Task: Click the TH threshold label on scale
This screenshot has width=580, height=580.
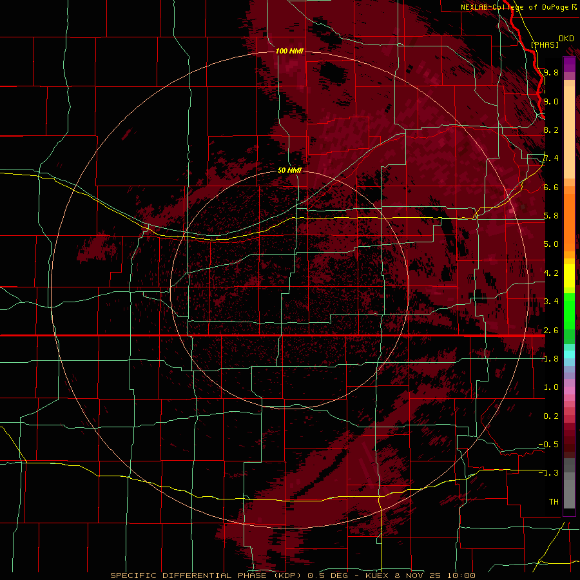Action: [x=554, y=502]
